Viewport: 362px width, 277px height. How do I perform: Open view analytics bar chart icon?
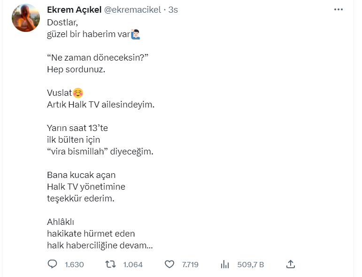pyautogui.click(x=225, y=264)
